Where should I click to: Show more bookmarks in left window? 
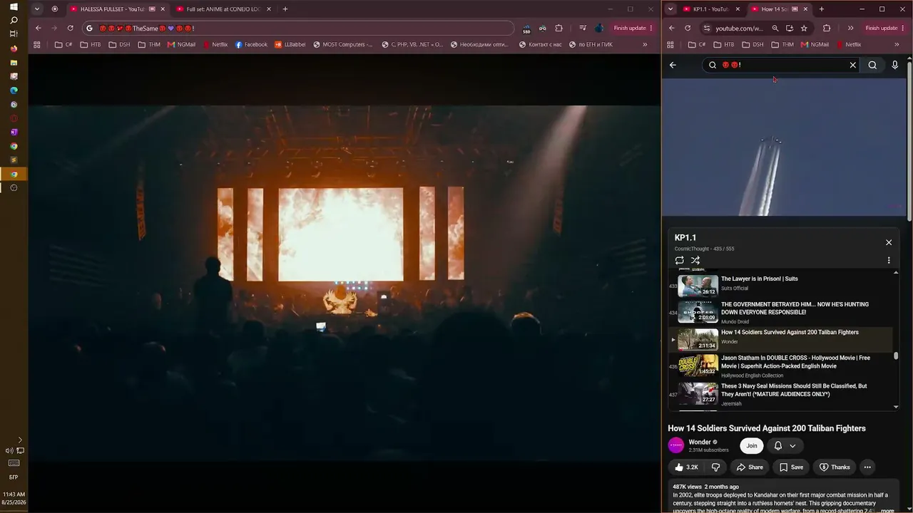(645, 44)
